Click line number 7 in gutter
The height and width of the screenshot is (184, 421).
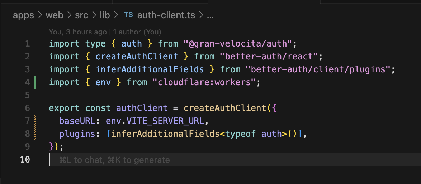(27, 121)
